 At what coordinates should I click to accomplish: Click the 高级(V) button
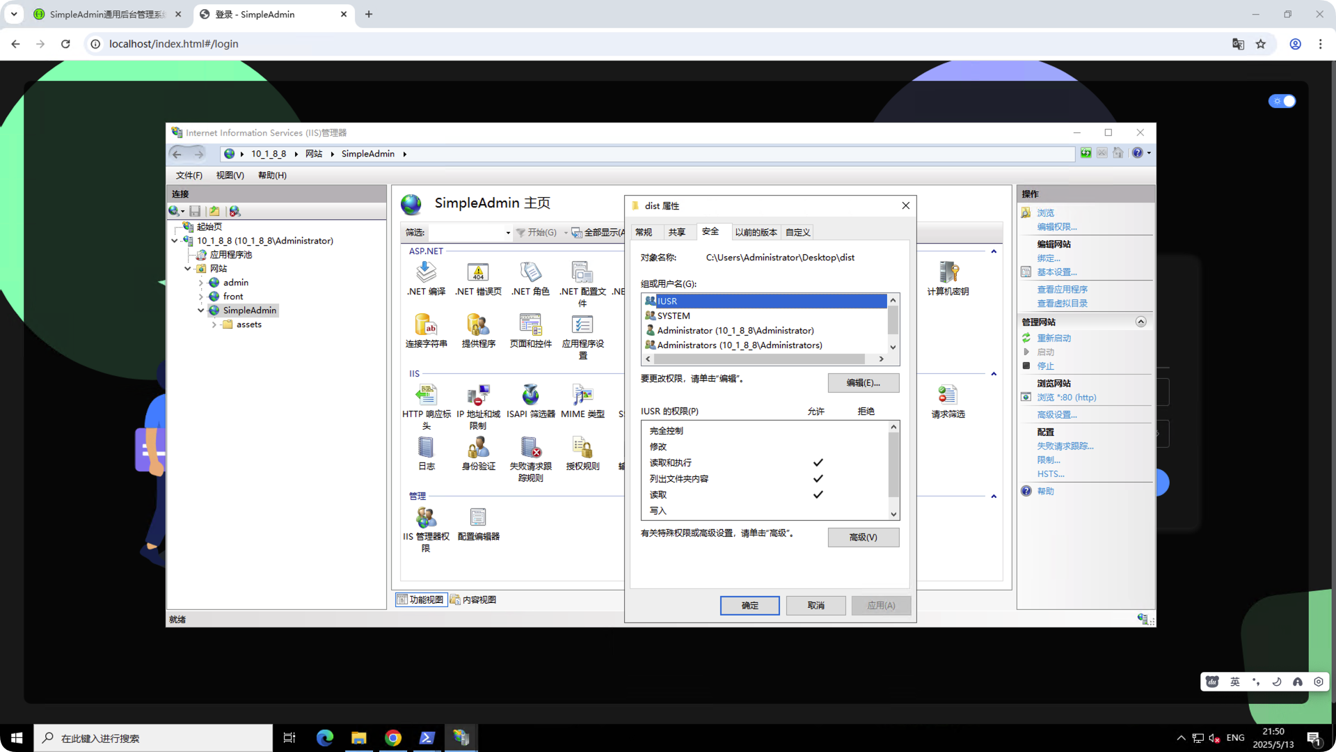(x=863, y=538)
